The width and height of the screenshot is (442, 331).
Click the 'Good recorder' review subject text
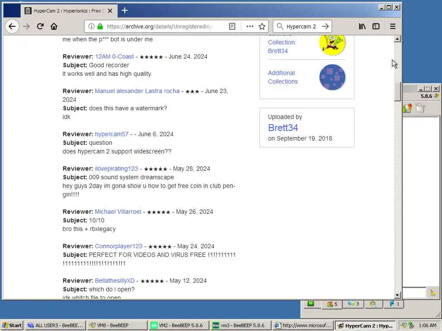point(109,66)
